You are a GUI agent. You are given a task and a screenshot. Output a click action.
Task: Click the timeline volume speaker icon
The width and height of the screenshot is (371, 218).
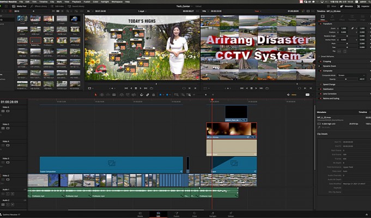(x=288, y=95)
